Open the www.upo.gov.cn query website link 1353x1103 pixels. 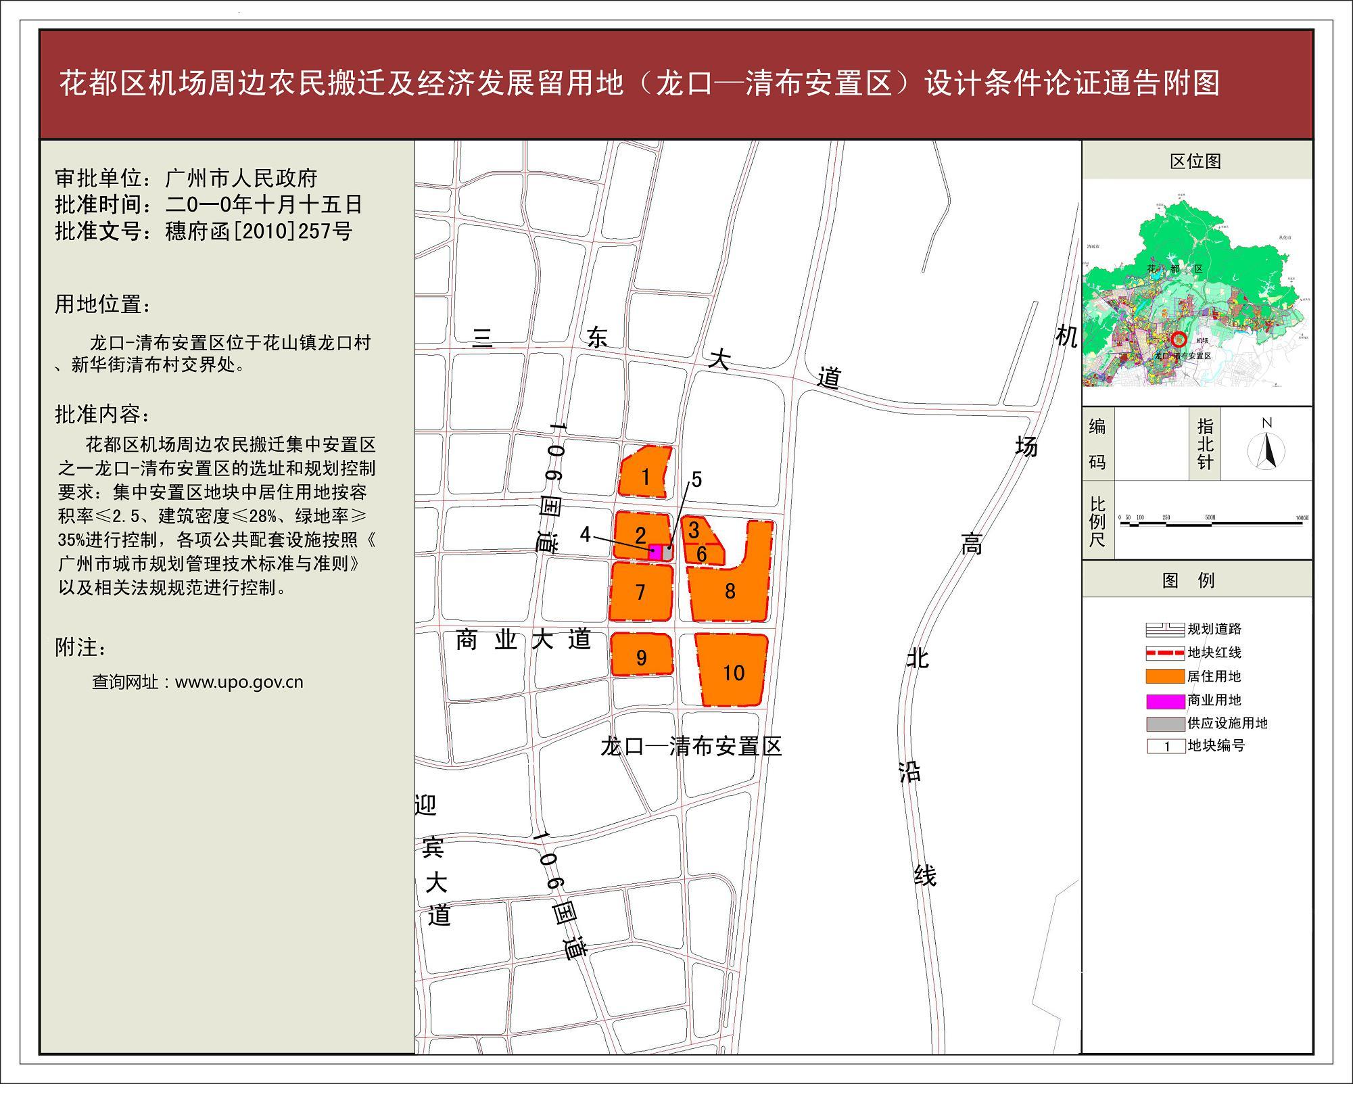[x=239, y=682]
